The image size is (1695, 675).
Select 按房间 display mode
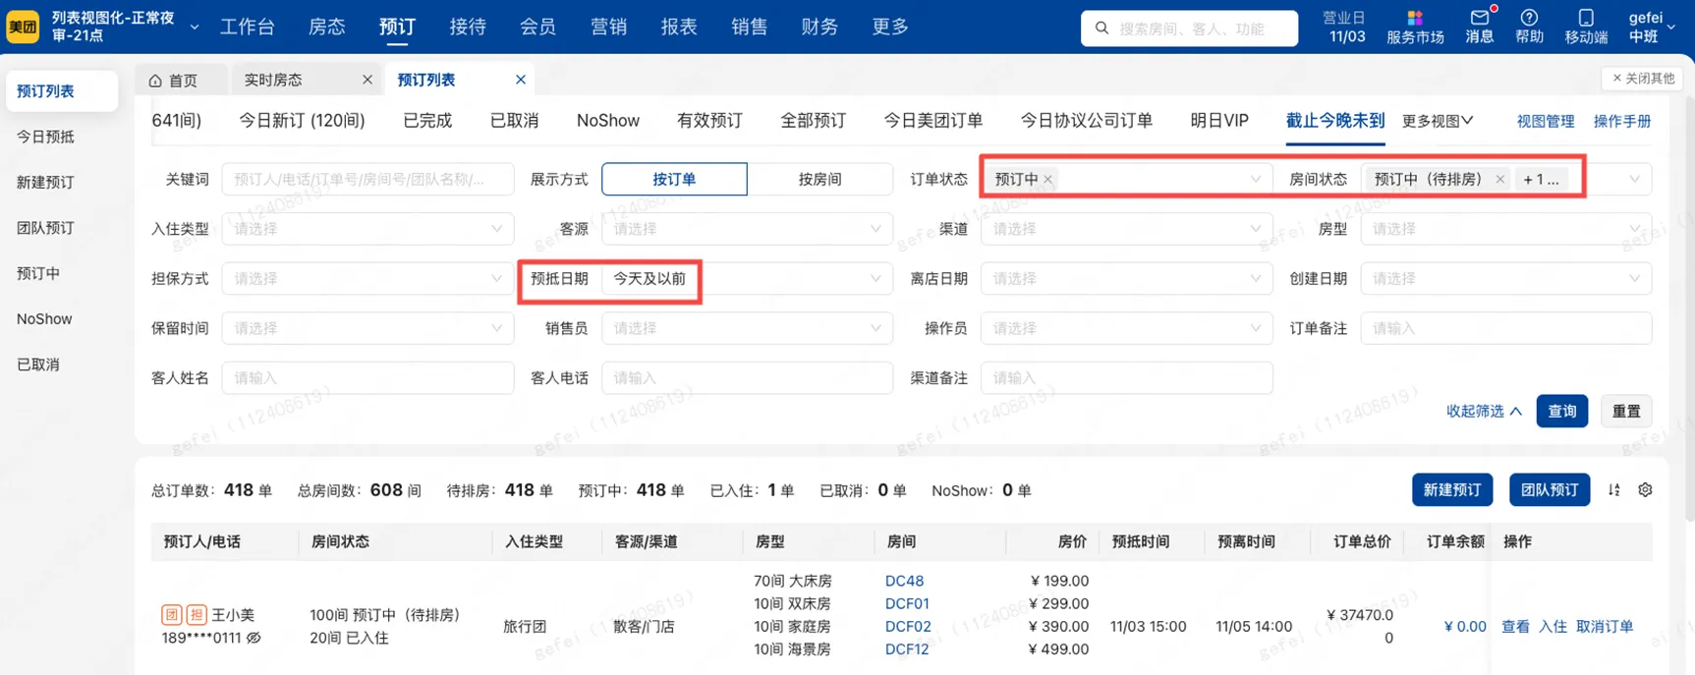click(819, 179)
